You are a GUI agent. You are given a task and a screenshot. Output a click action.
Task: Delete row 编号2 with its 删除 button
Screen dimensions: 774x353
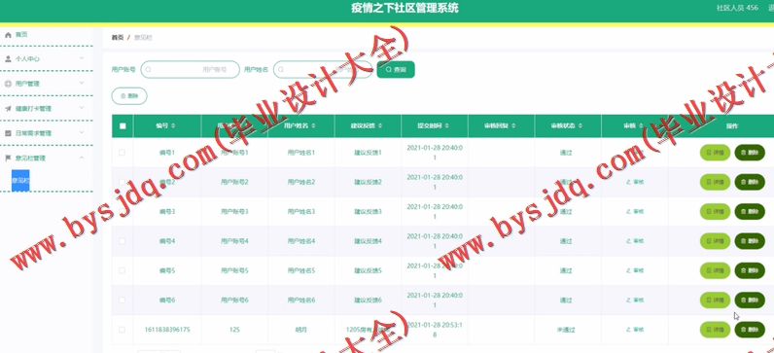tap(750, 182)
